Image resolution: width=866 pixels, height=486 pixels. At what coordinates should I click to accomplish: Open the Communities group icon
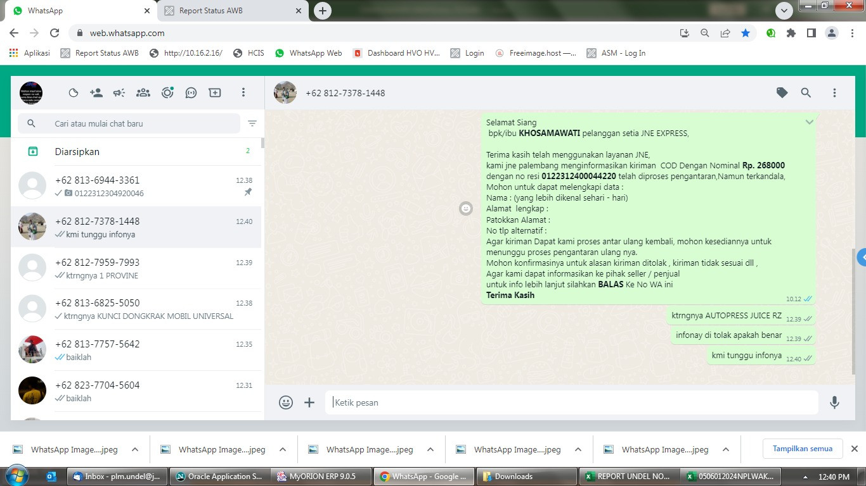143,93
